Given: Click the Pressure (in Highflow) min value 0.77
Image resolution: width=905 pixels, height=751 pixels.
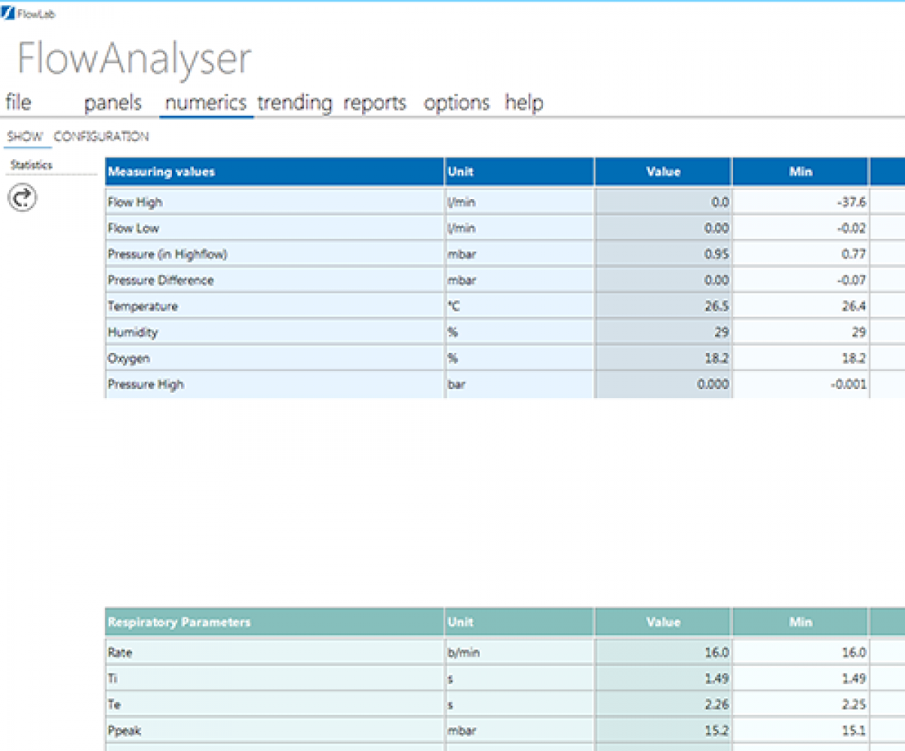Looking at the screenshot, I should pos(801,254).
